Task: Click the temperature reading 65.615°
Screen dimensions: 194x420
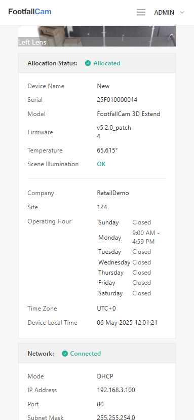Action: click(107, 150)
